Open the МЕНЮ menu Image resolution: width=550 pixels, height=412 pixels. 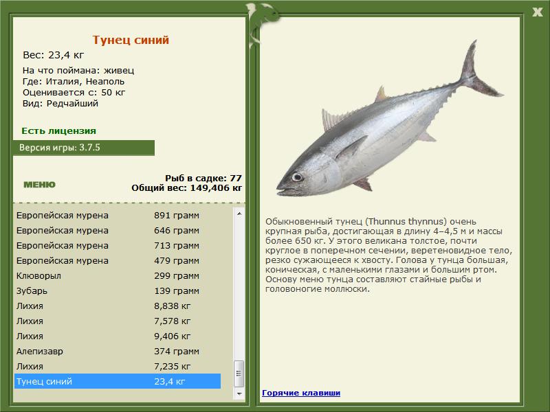(x=39, y=185)
